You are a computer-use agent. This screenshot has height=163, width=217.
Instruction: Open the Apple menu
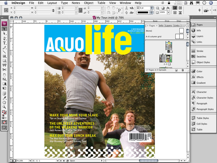click(x=6, y=3)
